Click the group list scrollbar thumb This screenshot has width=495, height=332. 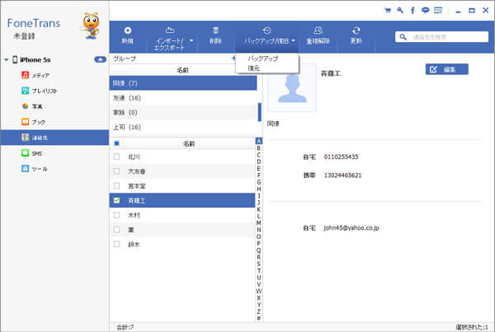260,112
